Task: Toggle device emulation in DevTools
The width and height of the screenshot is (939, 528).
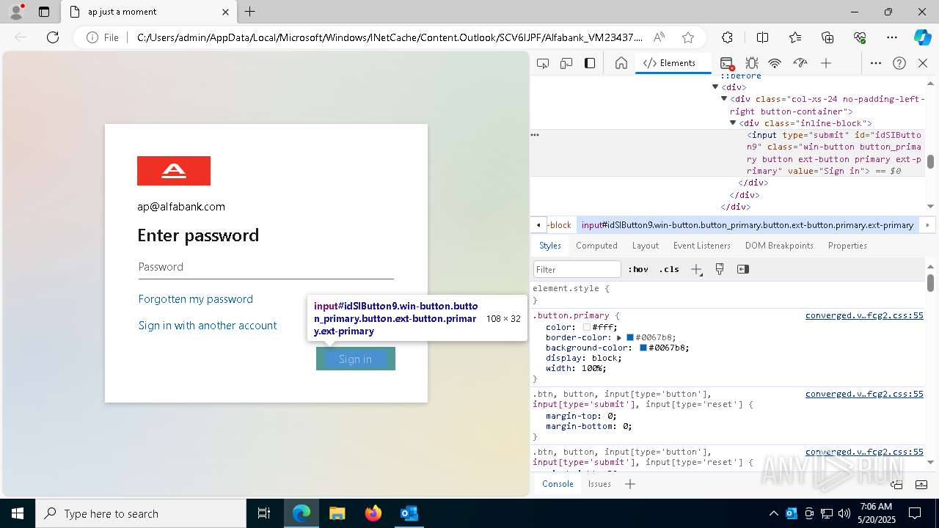Action: pos(566,63)
